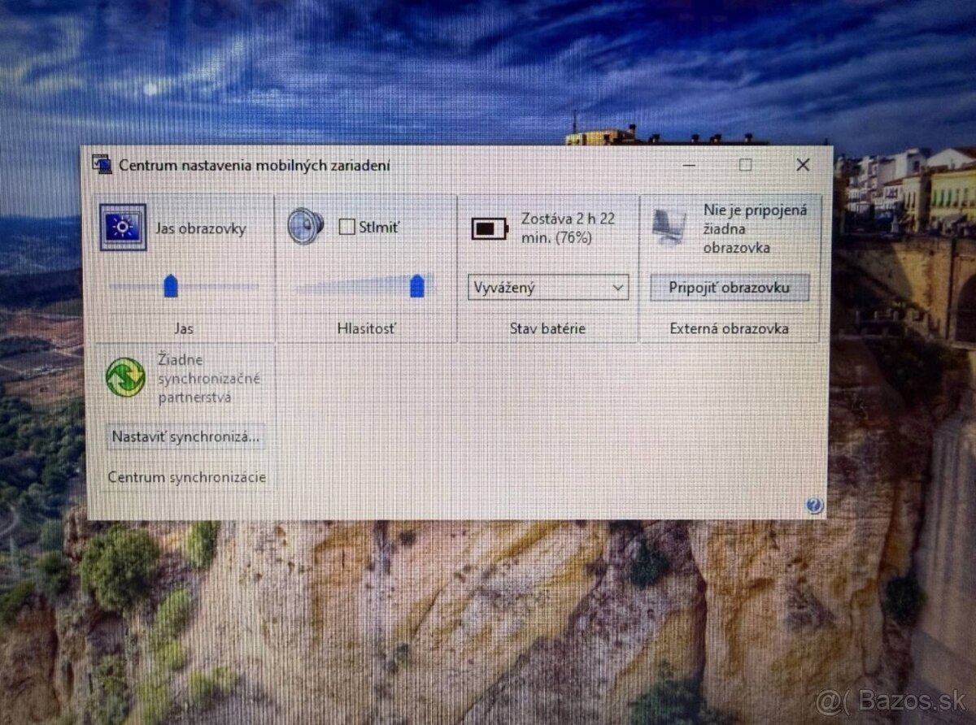Viewport: 976px width, 725px height.
Task: Click the external display monitor icon
Action: (x=669, y=227)
